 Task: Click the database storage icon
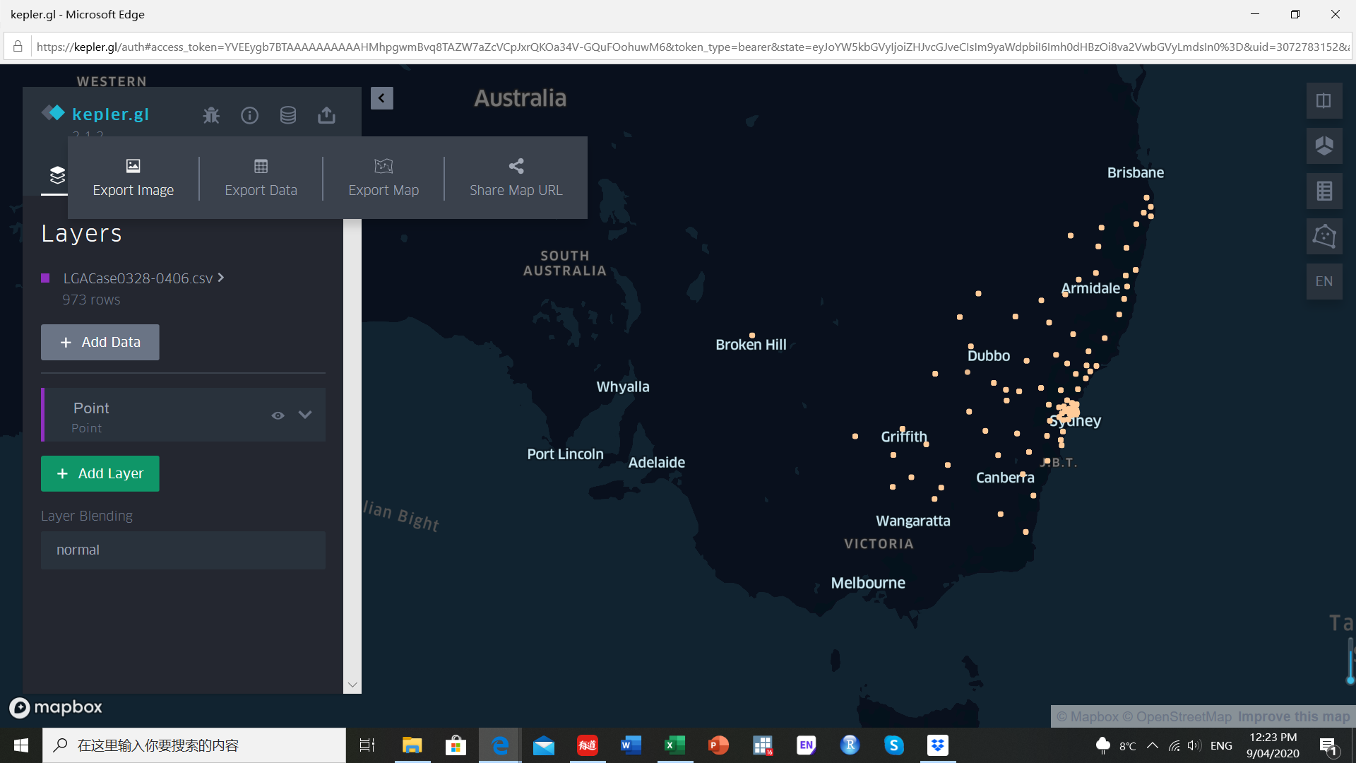click(288, 115)
